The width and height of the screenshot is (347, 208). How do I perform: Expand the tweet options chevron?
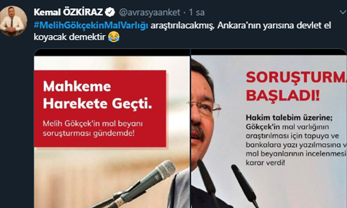coord(343,12)
